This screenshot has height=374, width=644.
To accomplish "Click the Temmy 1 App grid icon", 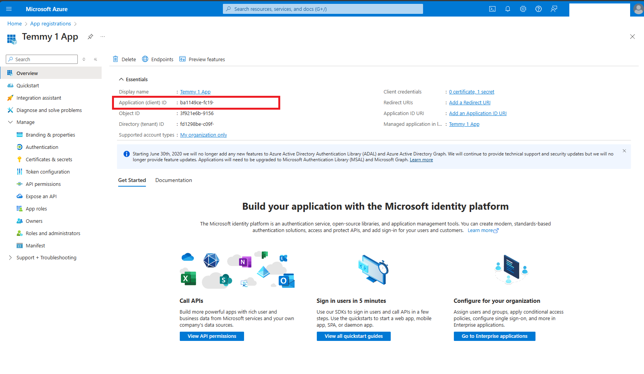I will click(12, 38).
